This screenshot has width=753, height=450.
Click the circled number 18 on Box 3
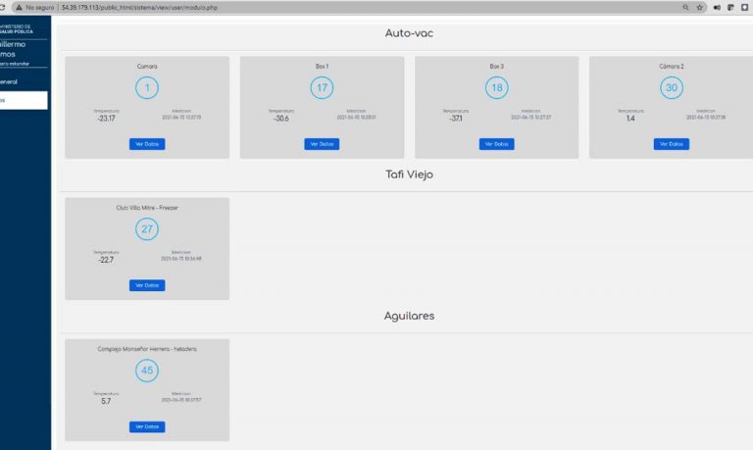pos(496,88)
